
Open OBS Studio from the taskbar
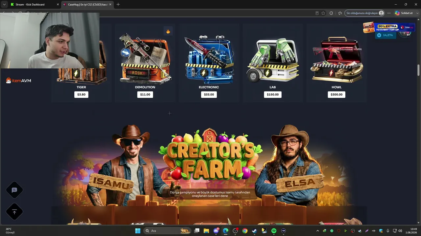tap(235, 231)
